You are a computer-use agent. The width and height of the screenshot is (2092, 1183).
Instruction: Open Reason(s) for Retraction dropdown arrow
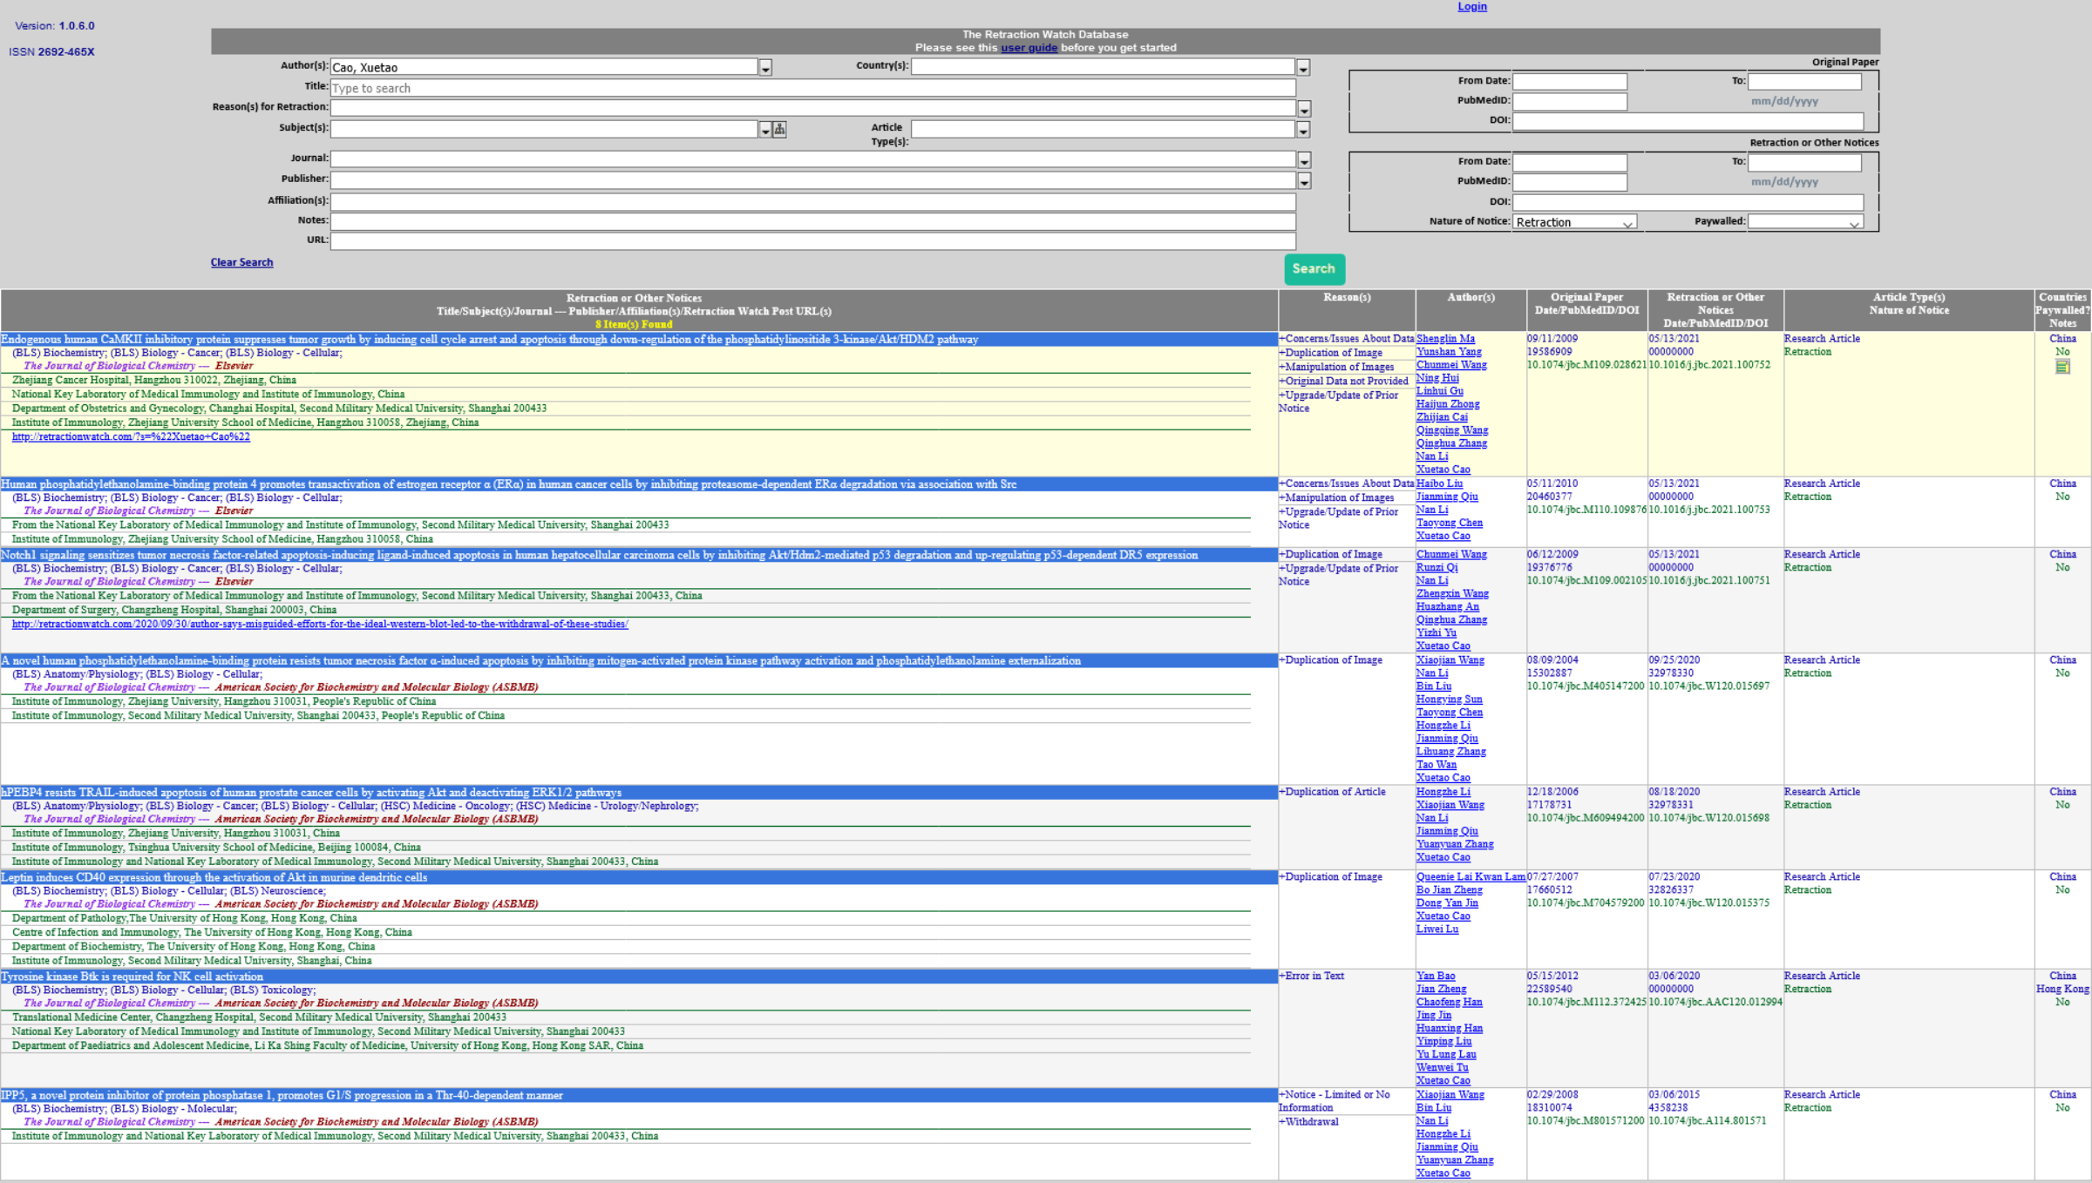[1304, 110]
